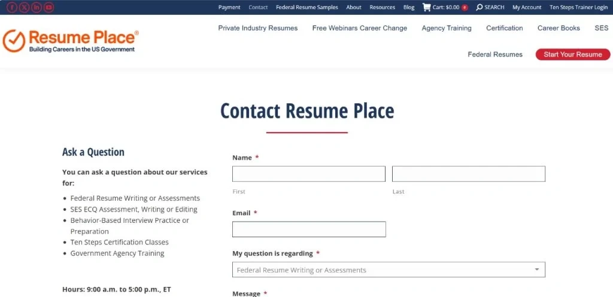Screen dimensions: 613x297
Task: Open My Account link
Action: pyautogui.click(x=527, y=7)
